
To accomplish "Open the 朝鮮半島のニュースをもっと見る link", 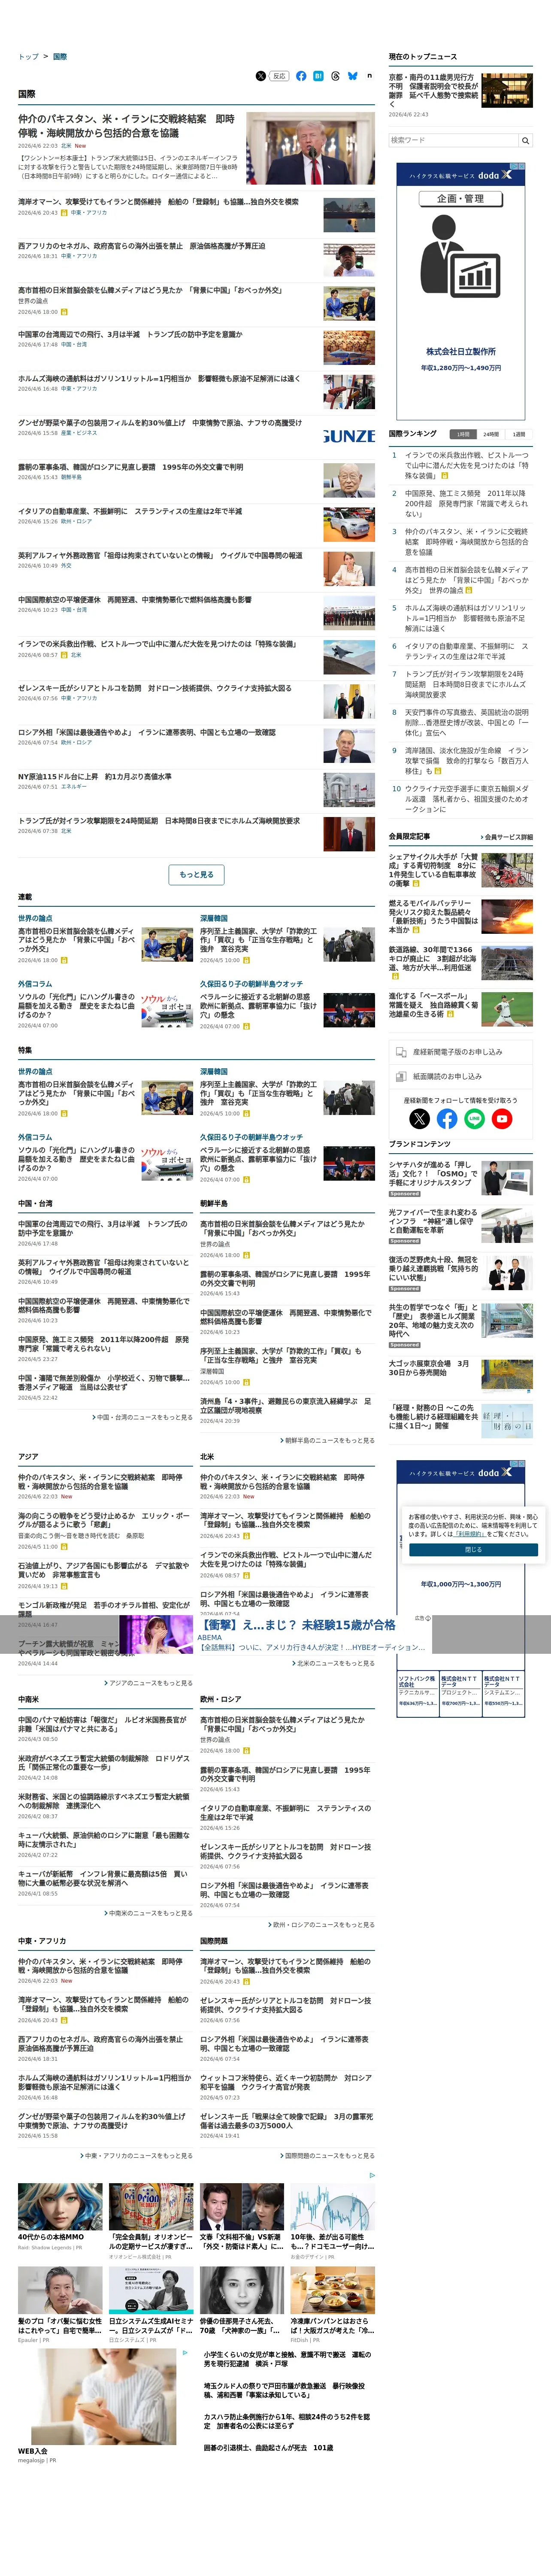I will 327,1440.
